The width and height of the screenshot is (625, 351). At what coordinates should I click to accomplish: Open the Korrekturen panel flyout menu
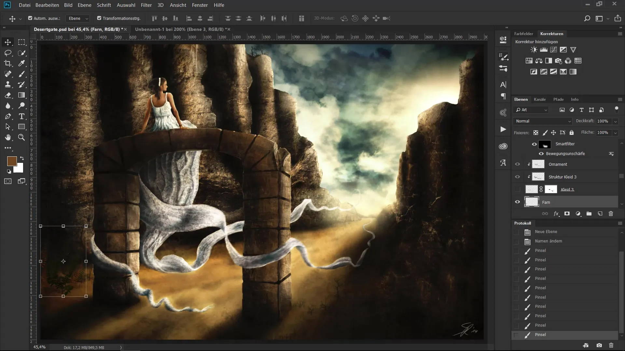[620, 34]
